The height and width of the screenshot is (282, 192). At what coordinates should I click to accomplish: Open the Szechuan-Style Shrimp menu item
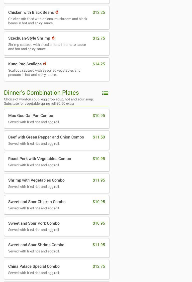pos(29,38)
